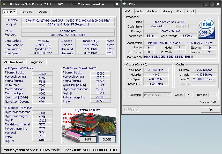This screenshot has width=222, height=154.
Task: Click the Bus Speed value 400.0 MHz
Action: 156,79
